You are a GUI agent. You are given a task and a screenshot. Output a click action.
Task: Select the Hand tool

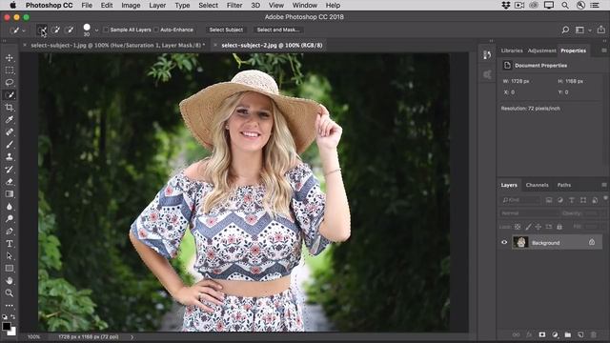pyautogui.click(x=10, y=281)
